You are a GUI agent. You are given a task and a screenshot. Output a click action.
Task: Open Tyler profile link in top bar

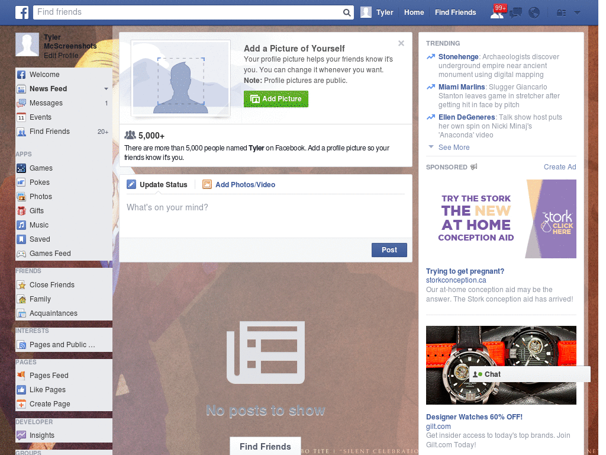[x=385, y=12]
